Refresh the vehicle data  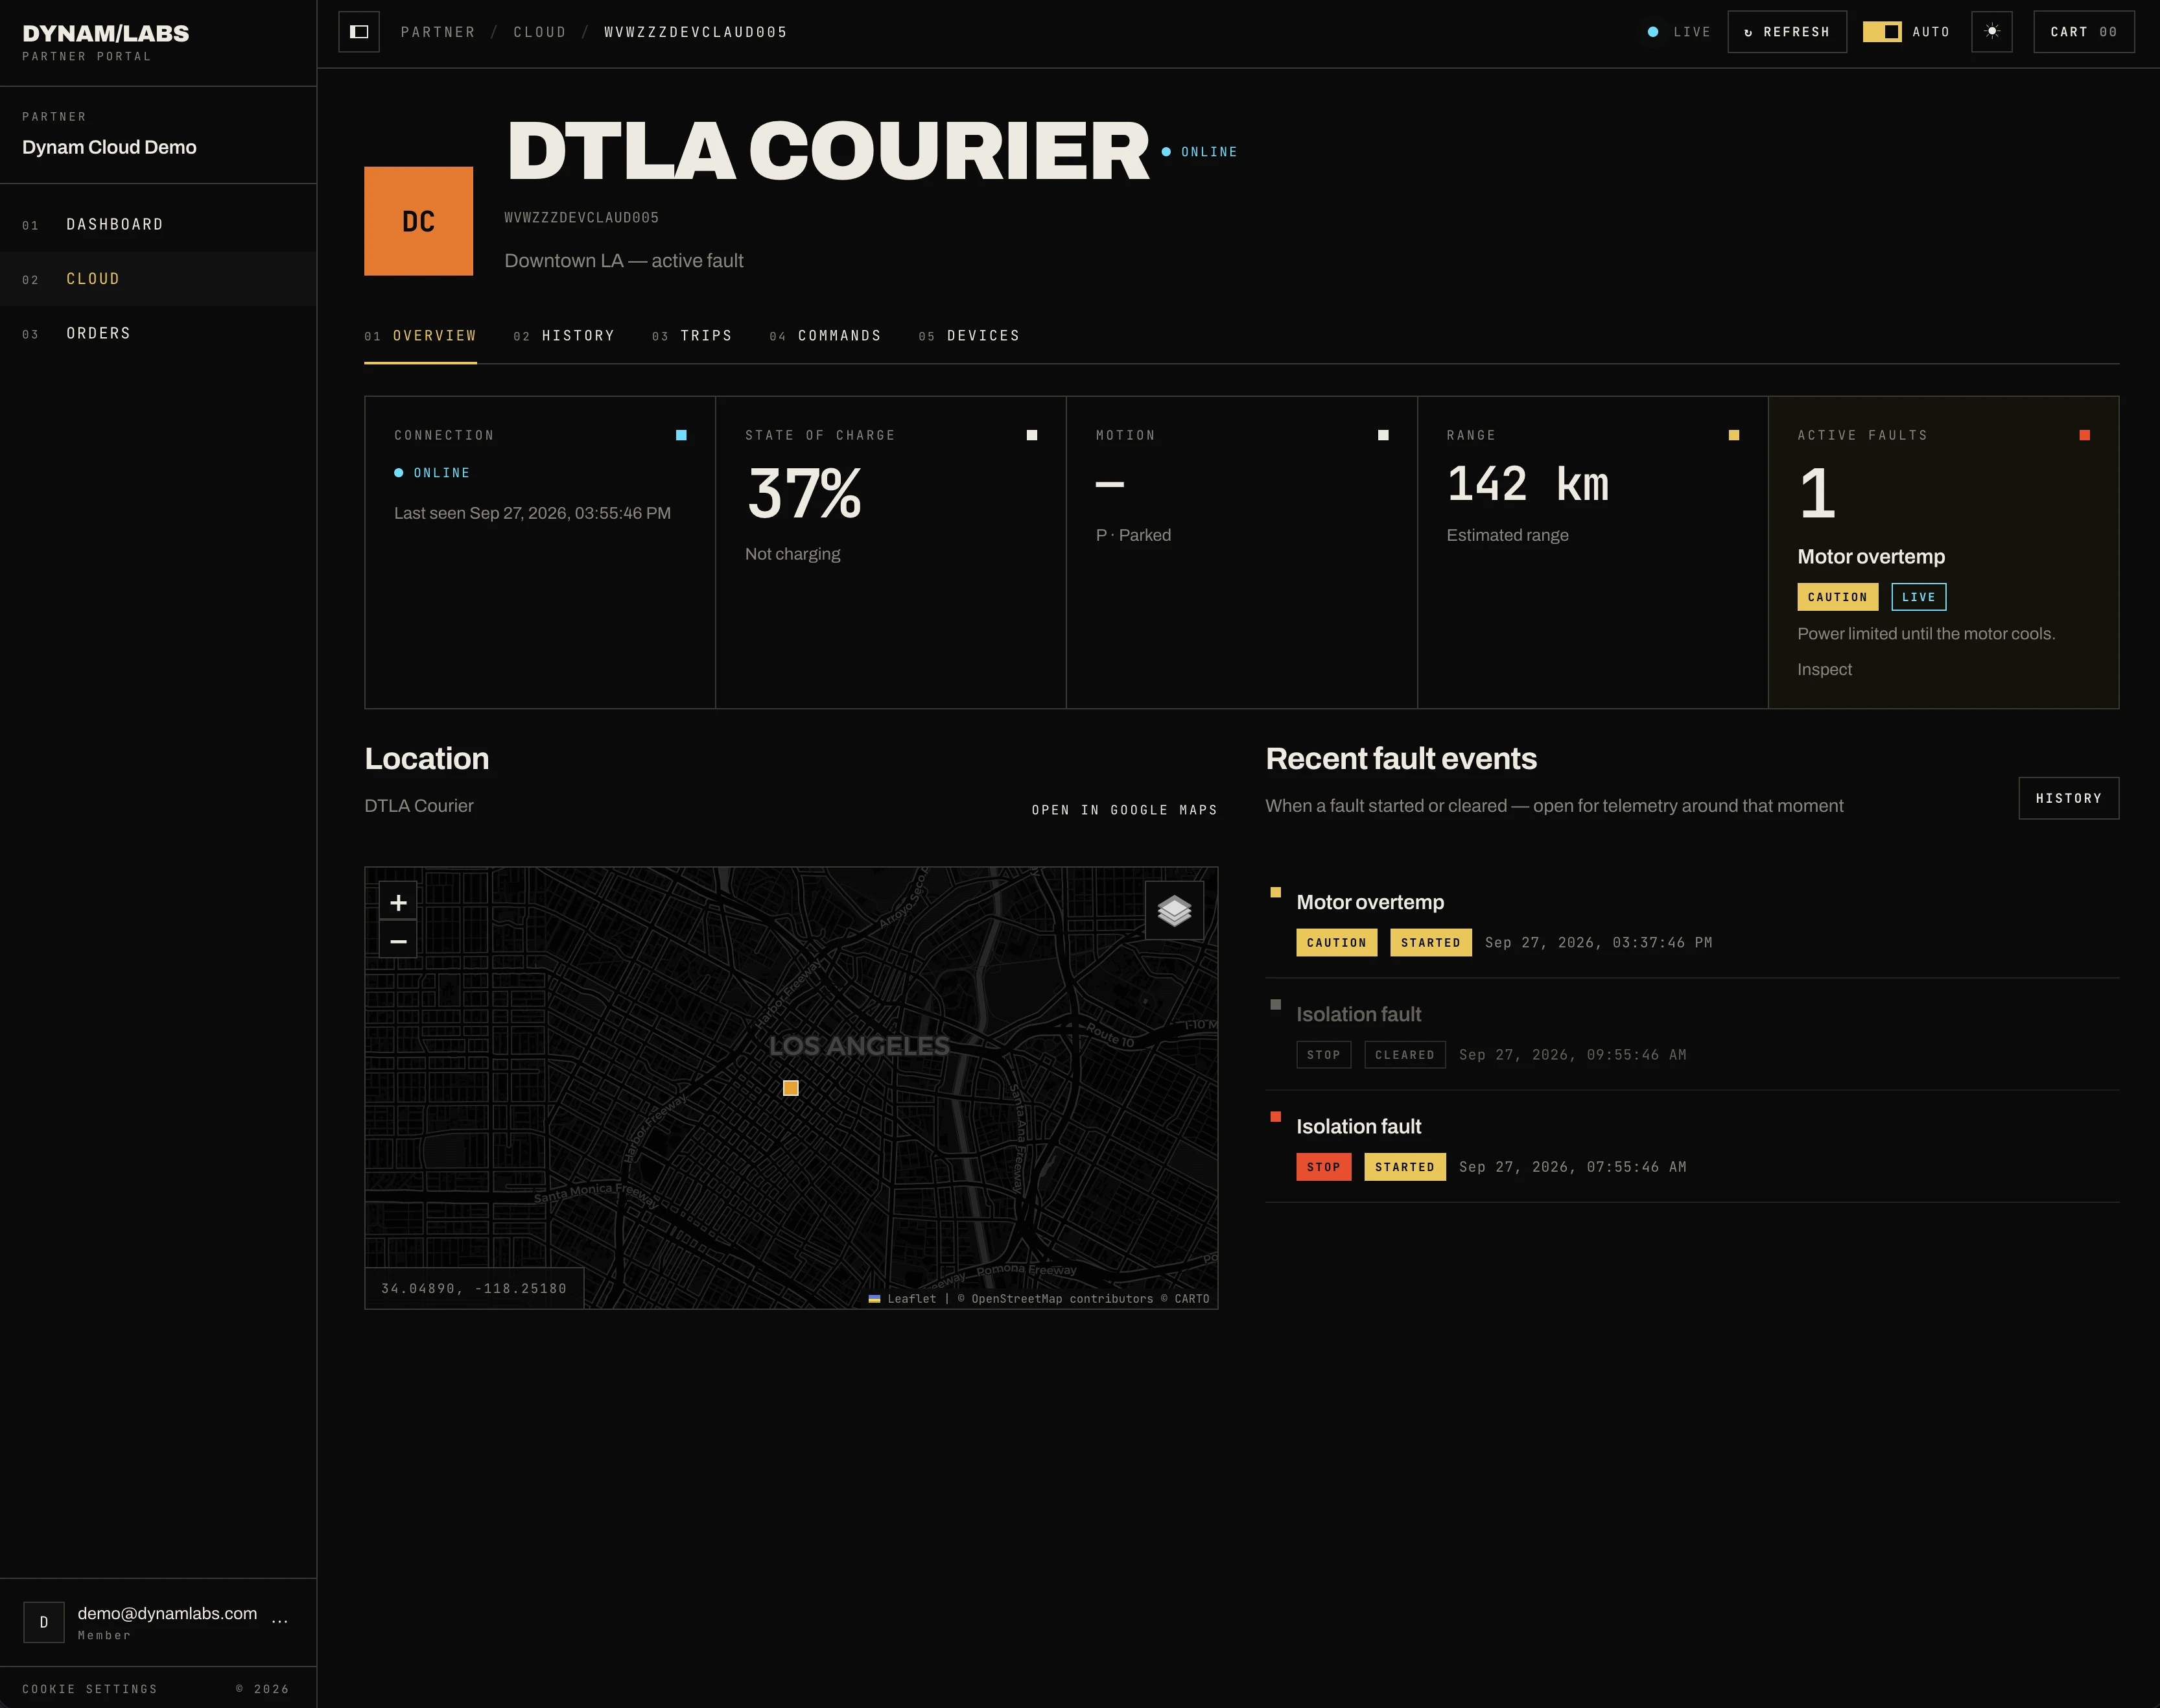pos(1787,32)
